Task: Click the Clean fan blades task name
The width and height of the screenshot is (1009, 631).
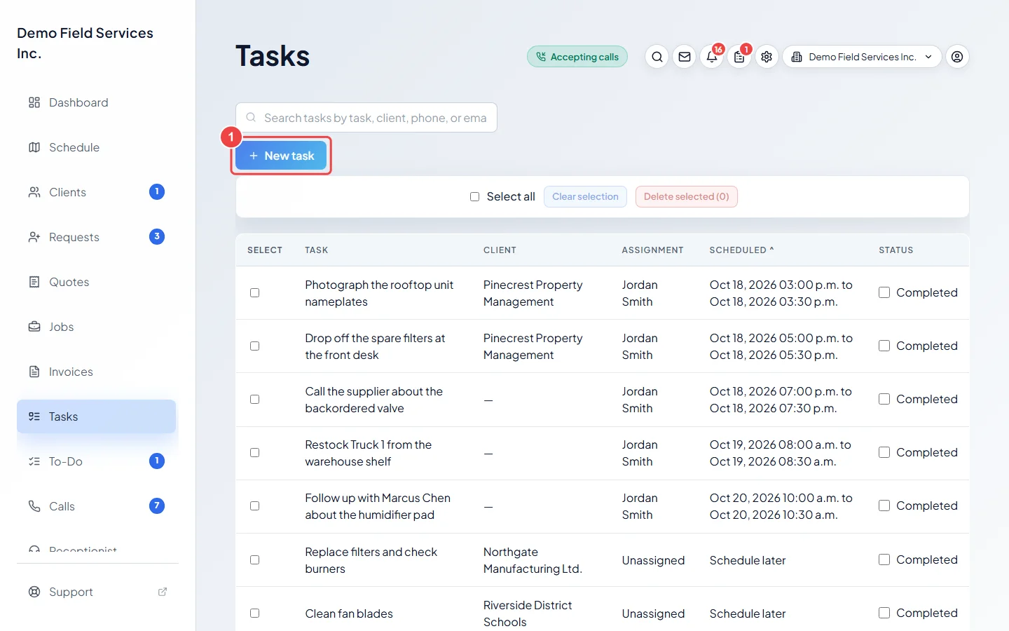Action: tap(349, 613)
